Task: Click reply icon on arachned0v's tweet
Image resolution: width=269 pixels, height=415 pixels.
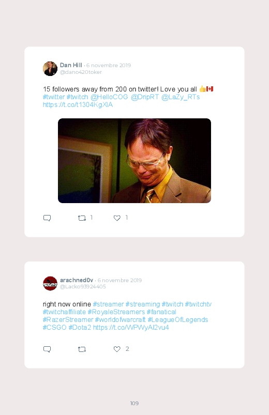Action: point(47,349)
